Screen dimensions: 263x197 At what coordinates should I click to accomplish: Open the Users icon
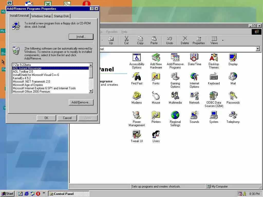point(156,136)
